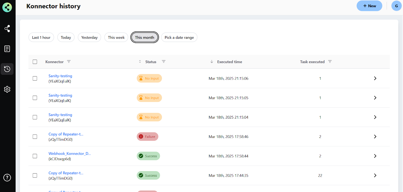
Task: Expand details chevron for 21:15:06 row
Action: click(x=375, y=78)
